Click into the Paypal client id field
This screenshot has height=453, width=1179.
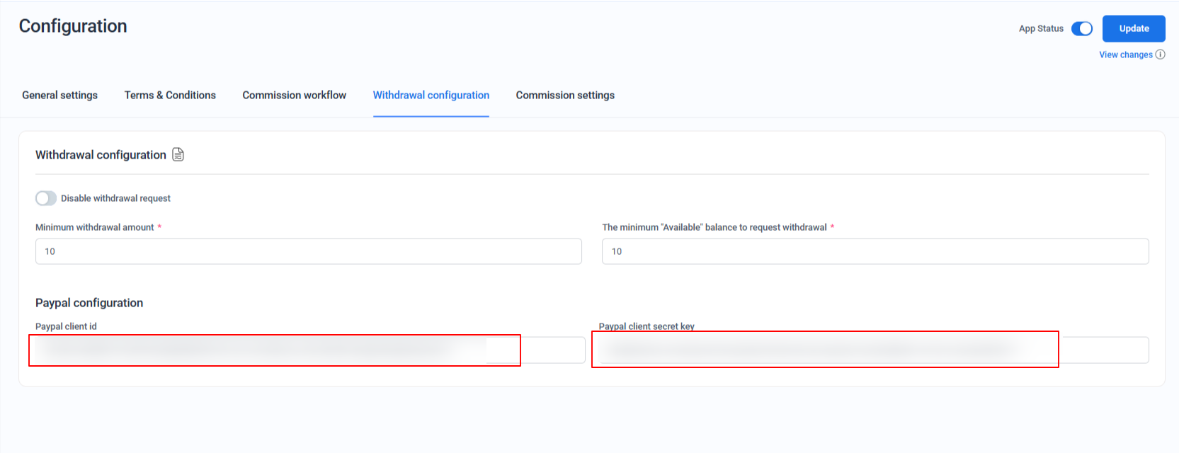(x=308, y=350)
